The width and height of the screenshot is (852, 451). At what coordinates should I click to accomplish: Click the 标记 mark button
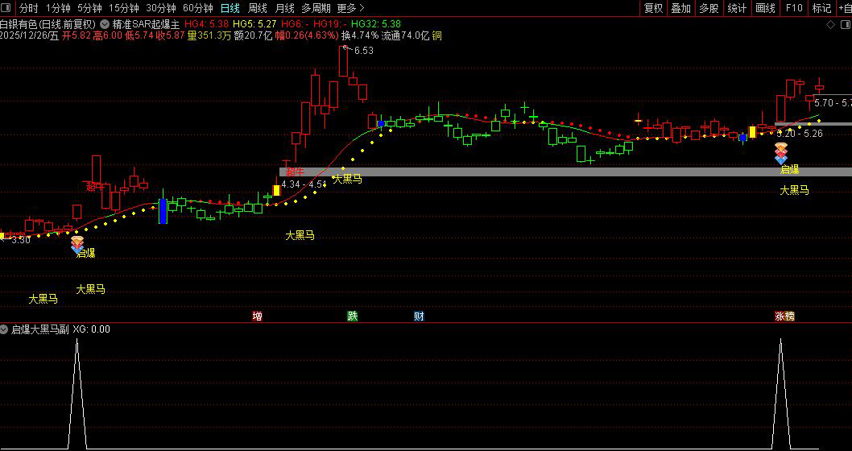[821, 8]
